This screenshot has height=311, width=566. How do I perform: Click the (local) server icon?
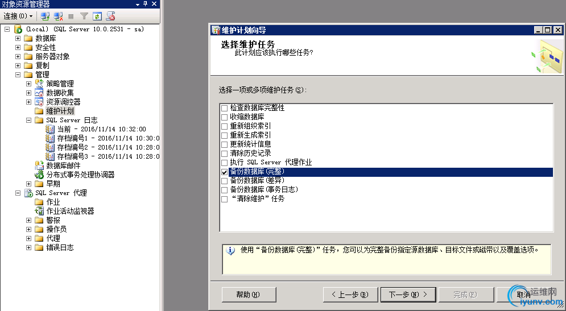point(18,29)
